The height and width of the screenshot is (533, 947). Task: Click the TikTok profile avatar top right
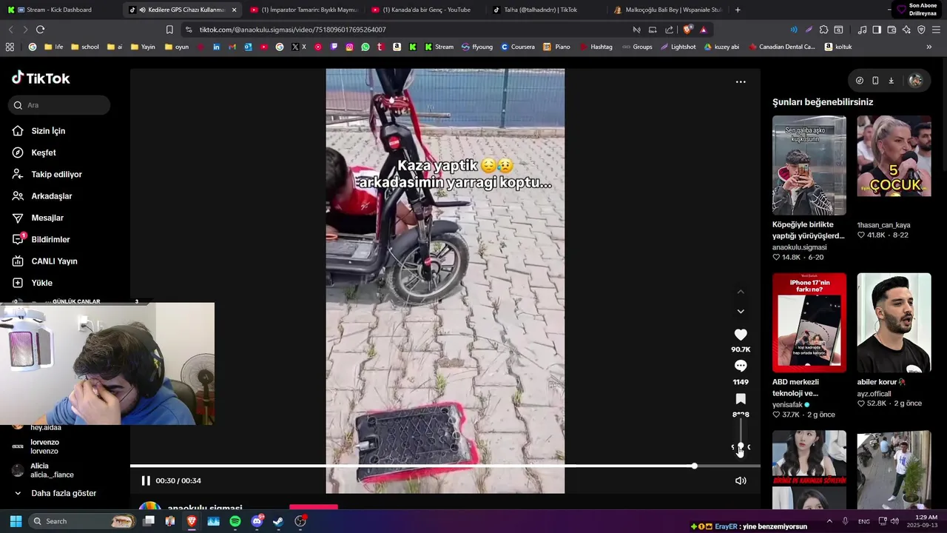point(915,81)
